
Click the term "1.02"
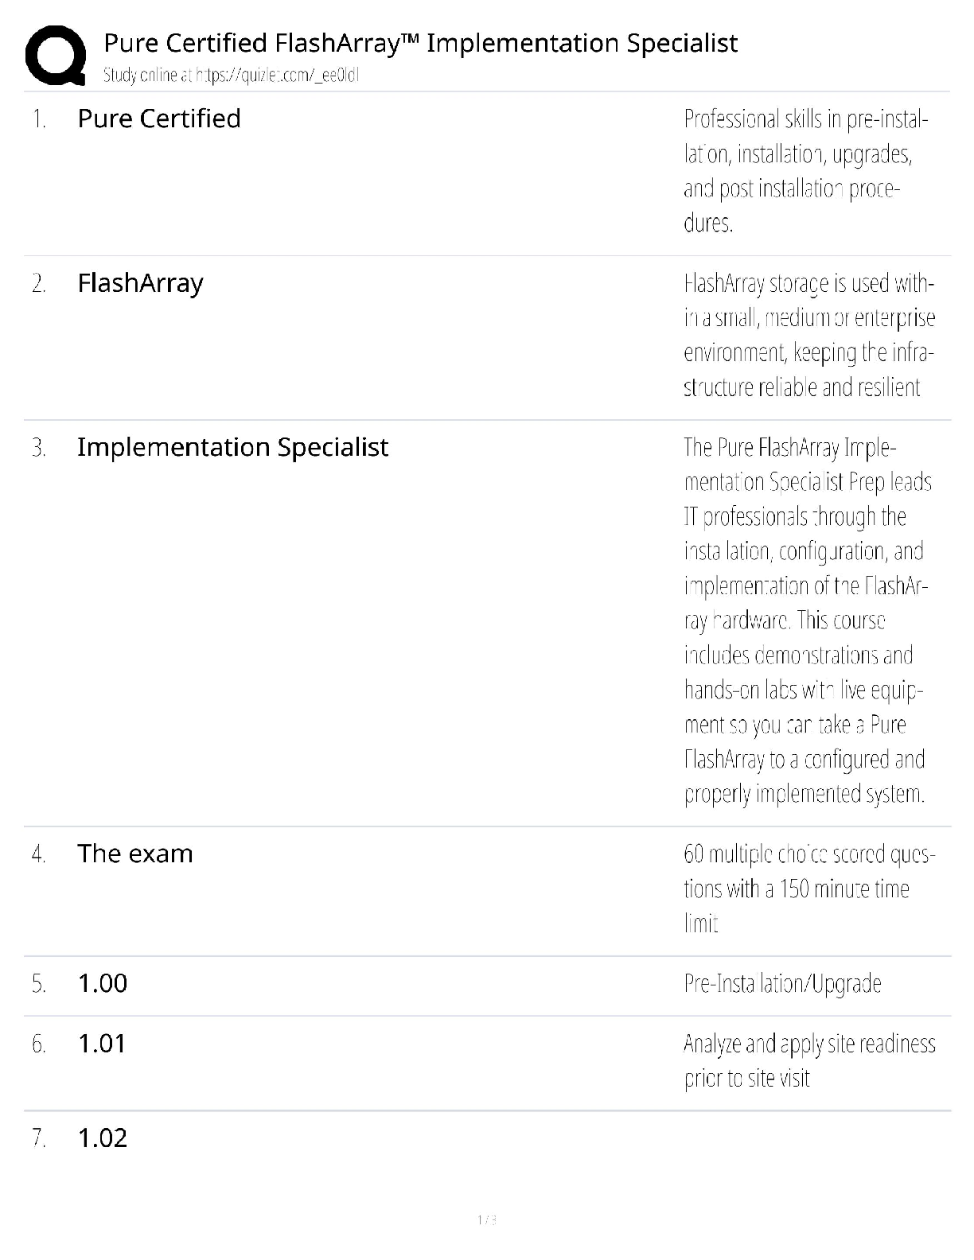tap(103, 1137)
